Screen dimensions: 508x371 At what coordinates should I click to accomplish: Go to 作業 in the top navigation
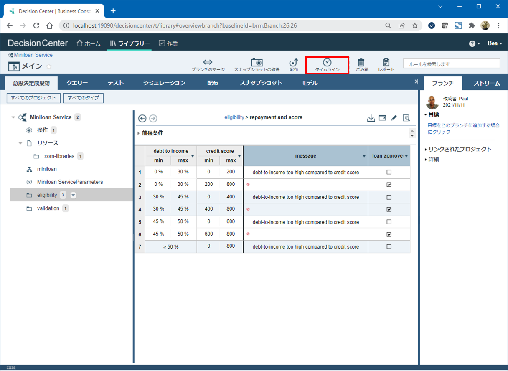168,43
